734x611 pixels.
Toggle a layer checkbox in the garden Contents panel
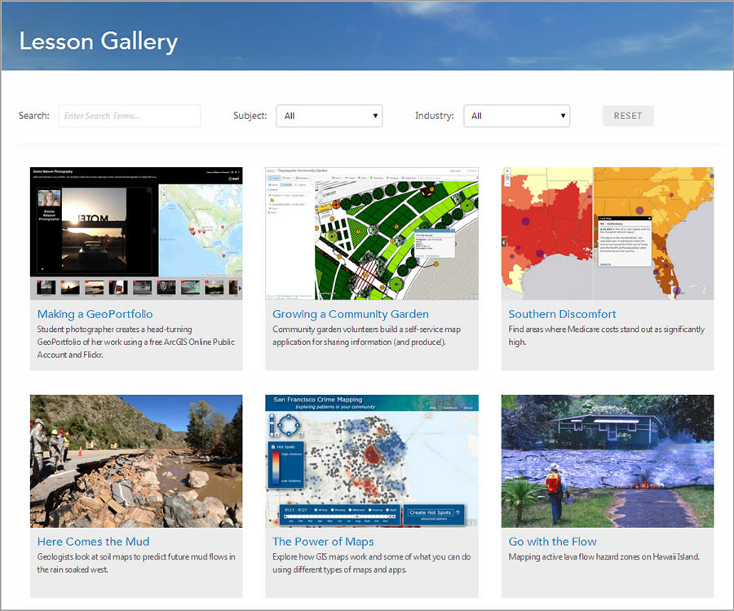click(x=269, y=195)
